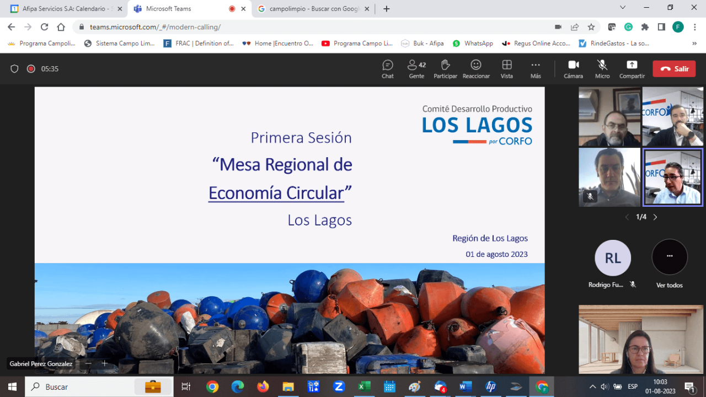Expand the hidden bookmarks chevron

(694, 44)
